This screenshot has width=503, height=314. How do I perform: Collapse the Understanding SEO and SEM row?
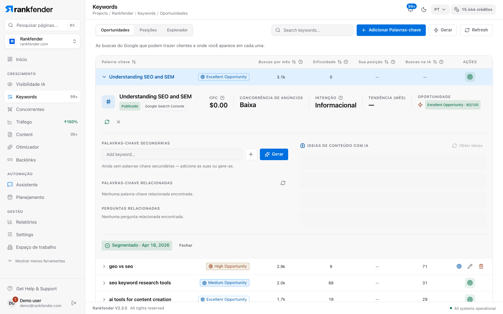[104, 77]
